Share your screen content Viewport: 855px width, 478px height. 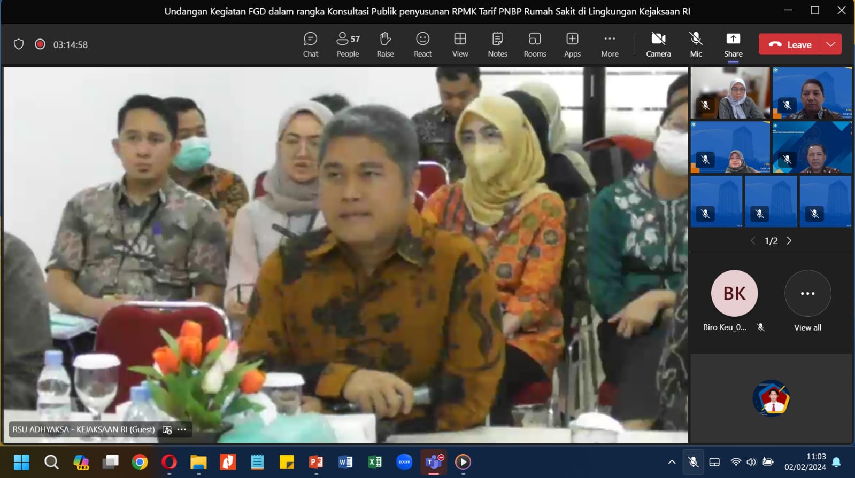tap(733, 45)
